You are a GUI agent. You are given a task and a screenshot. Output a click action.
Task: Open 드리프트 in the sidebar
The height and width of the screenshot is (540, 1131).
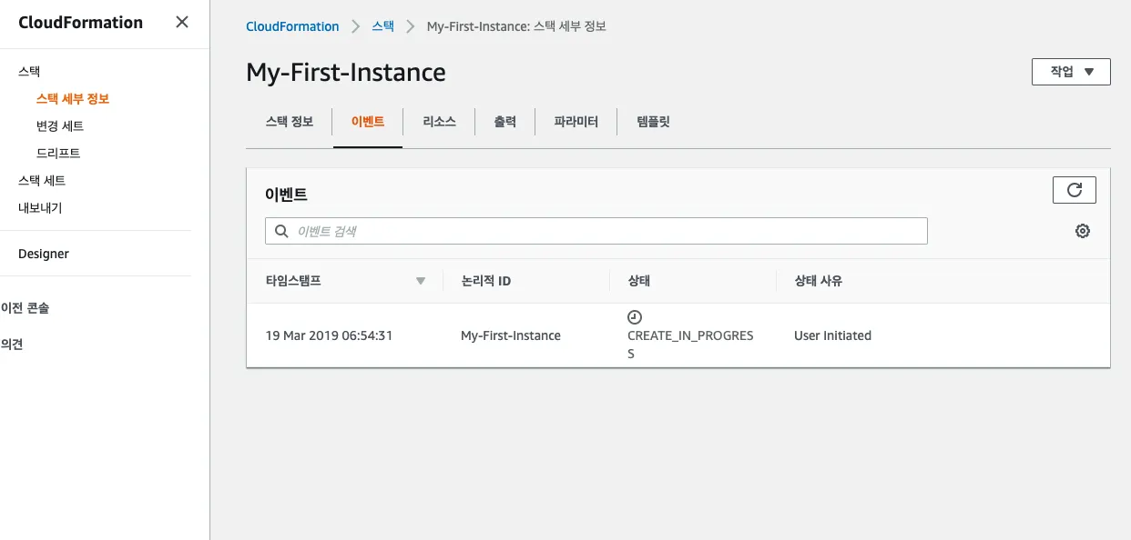[58, 153]
